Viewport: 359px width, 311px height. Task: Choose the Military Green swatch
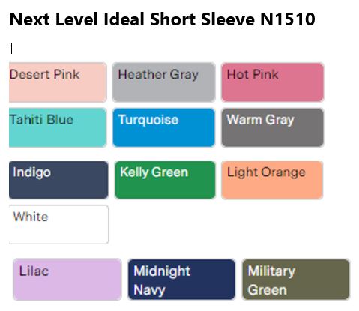click(296, 279)
